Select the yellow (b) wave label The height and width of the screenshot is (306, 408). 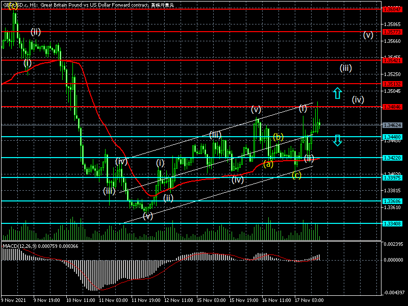278,137
